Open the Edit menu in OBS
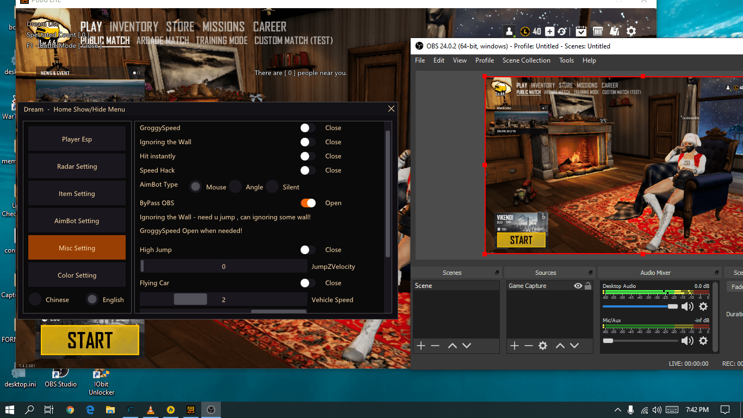This screenshot has height=418, width=743. coord(439,60)
